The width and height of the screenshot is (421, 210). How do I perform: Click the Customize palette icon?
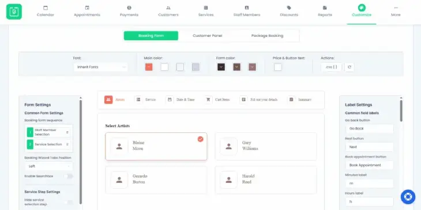click(x=362, y=7)
